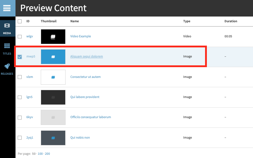
Task: Click the Qui nobis non link
Action: coord(80,137)
